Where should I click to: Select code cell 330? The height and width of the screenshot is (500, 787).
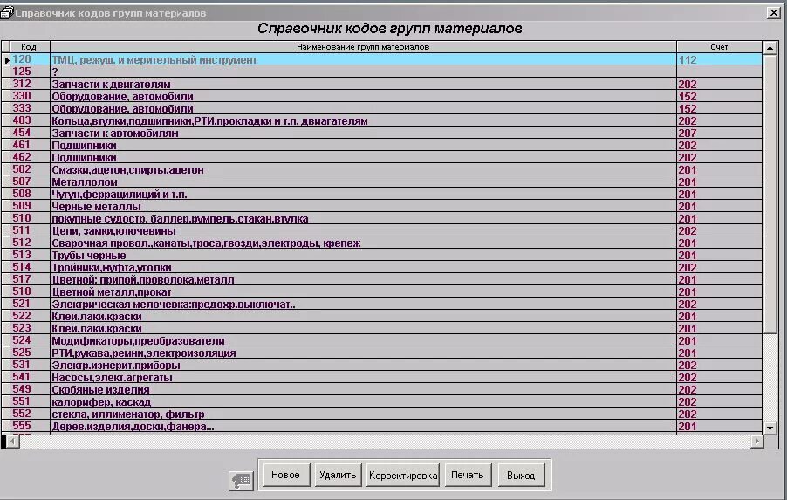[x=30, y=96]
